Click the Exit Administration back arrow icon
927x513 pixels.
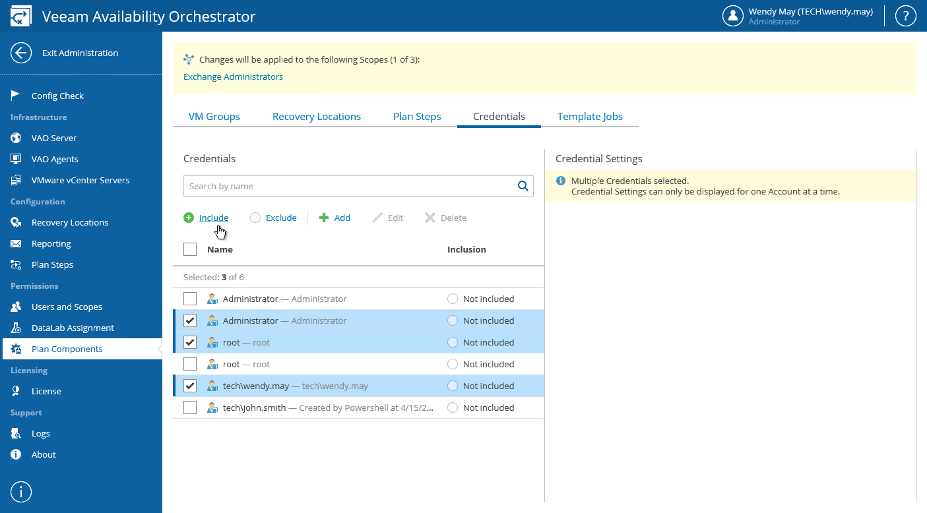(x=21, y=53)
